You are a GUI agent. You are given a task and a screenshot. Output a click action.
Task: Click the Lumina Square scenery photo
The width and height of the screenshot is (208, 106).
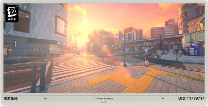click(104, 48)
